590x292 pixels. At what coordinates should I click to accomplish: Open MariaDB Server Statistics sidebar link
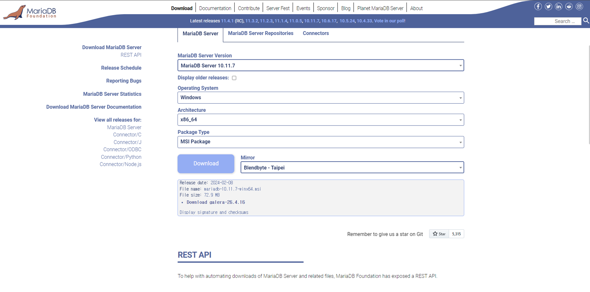pos(112,94)
